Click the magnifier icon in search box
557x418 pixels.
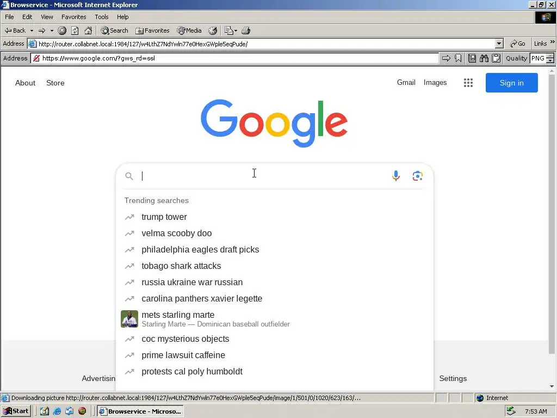129,176
